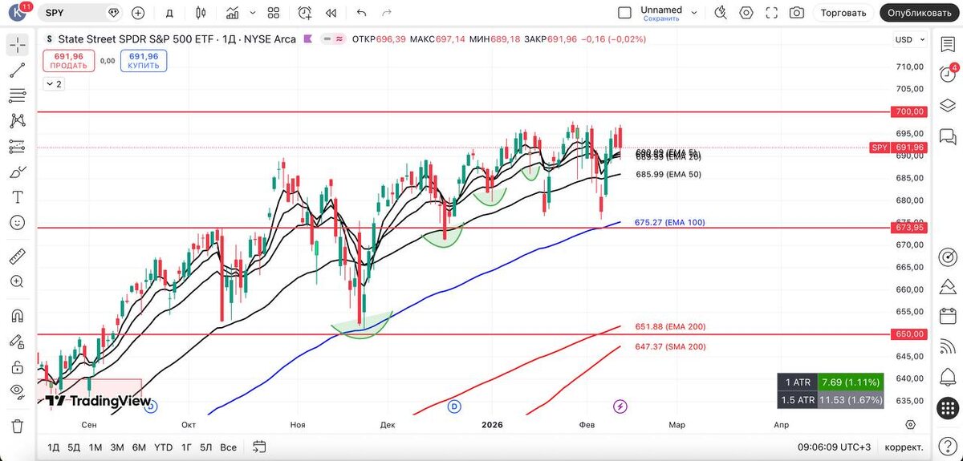Screen dimensions: 963x461
Task: Click the Сохранить link under Unnamed
Action: (661, 18)
